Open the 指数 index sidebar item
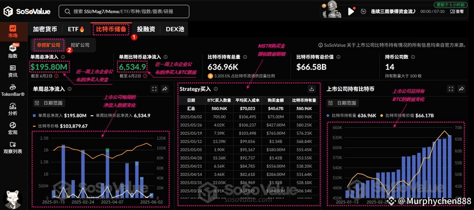This screenshot has height=210, width=474. (13, 51)
